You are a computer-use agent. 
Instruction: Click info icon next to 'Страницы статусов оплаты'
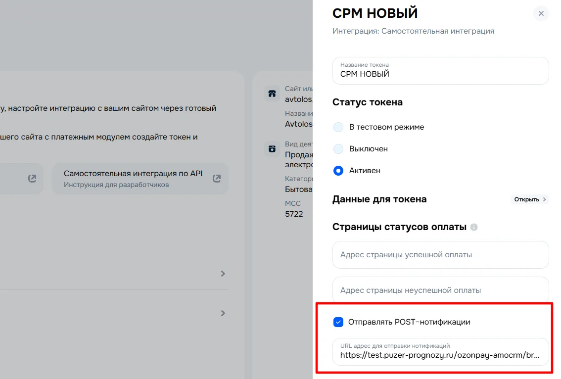[x=474, y=227]
